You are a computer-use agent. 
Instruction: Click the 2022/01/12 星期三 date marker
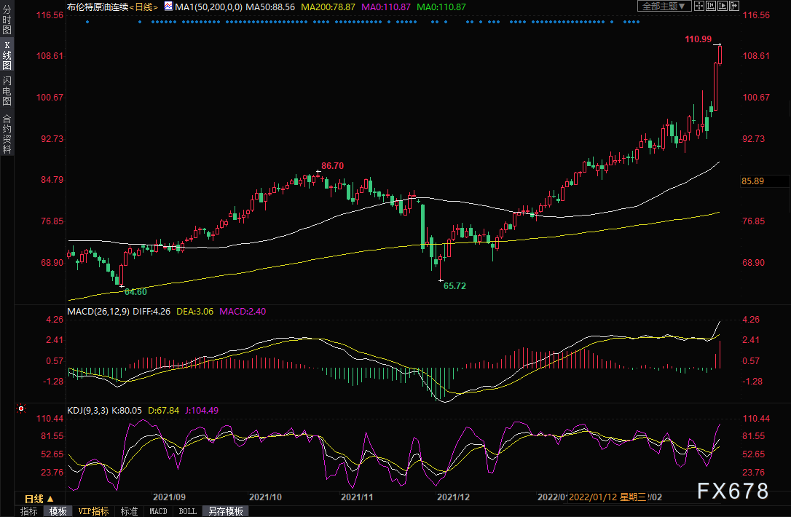pyautogui.click(x=608, y=497)
